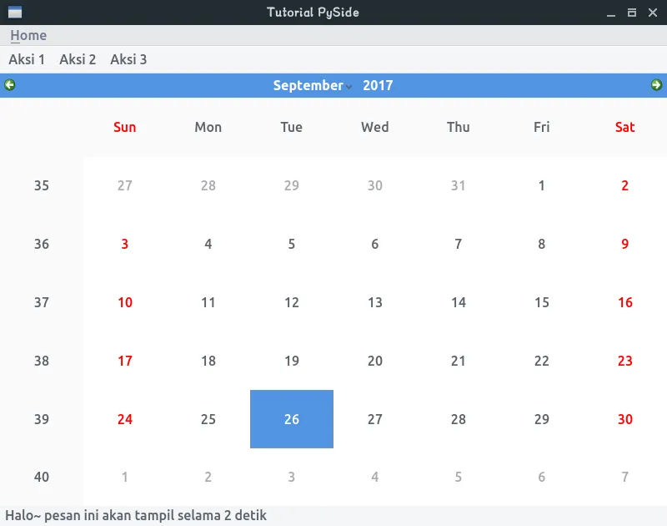Select greyed October 4 date
This screenshot has width=667, height=526.
click(374, 477)
